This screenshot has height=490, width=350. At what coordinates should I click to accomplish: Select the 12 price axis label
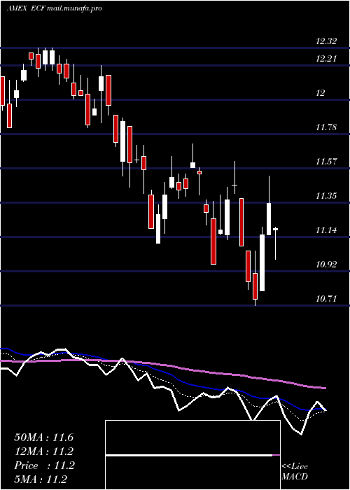321,93
